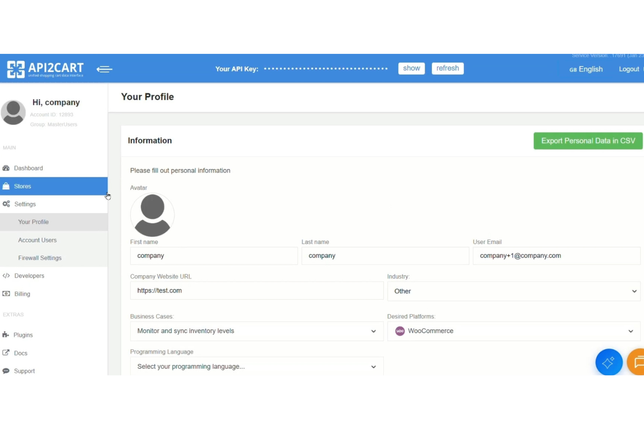The height and width of the screenshot is (429, 644).
Task: Click the Billing banknote icon
Action: click(x=6, y=294)
